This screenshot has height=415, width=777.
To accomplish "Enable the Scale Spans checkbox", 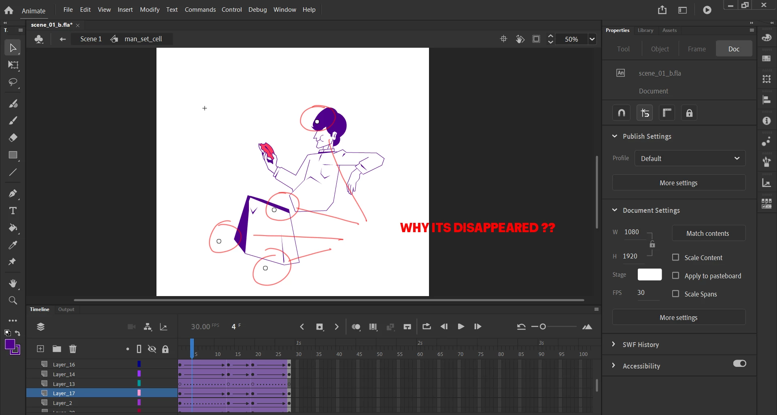I will (x=675, y=294).
